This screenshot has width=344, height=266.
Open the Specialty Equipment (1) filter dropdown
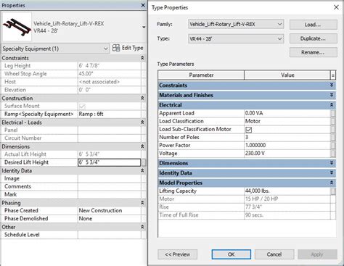coord(55,49)
